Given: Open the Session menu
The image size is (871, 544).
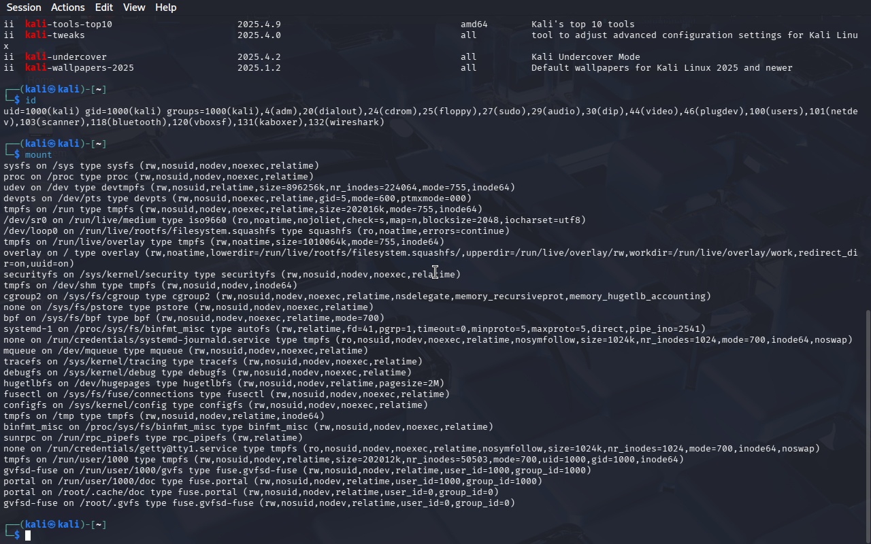Looking at the screenshot, I should (x=24, y=7).
